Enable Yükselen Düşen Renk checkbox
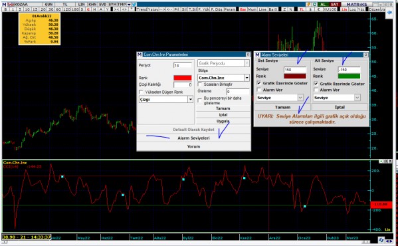Image resolution: width=398 pixels, height=246 pixels. (141, 92)
